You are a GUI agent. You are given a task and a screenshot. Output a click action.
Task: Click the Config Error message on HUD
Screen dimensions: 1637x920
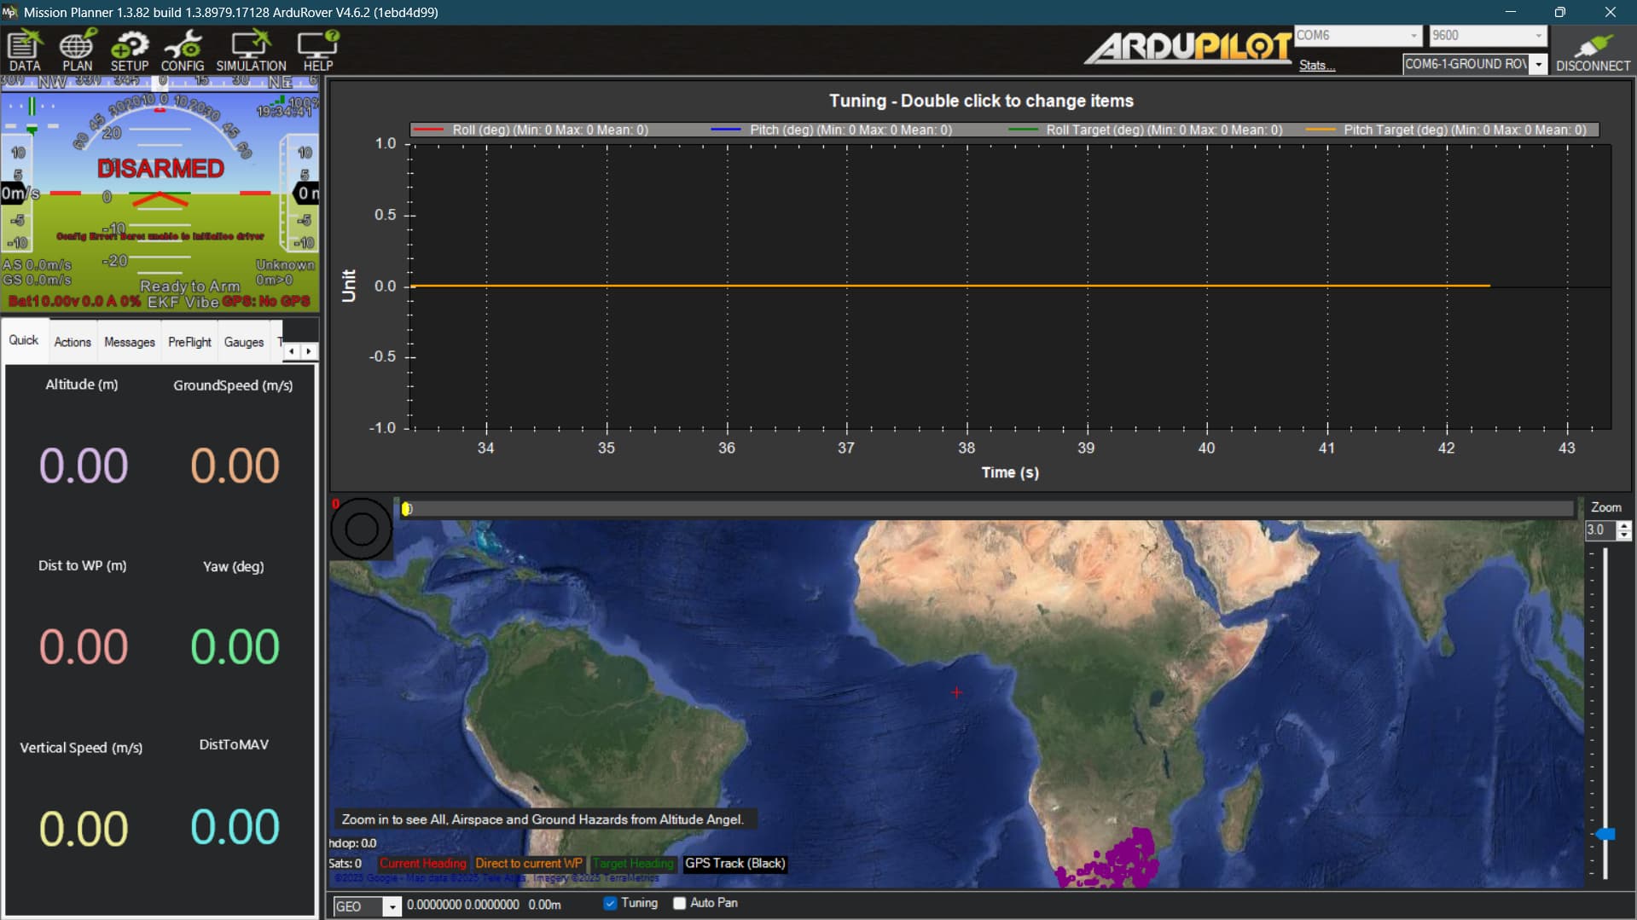point(160,236)
